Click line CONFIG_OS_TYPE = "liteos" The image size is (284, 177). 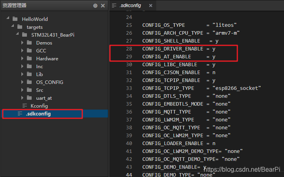(x=189, y=25)
